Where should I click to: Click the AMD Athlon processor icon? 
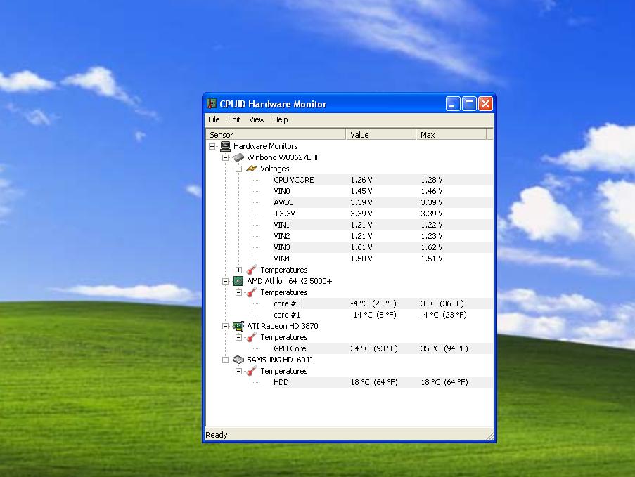click(238, 281)
